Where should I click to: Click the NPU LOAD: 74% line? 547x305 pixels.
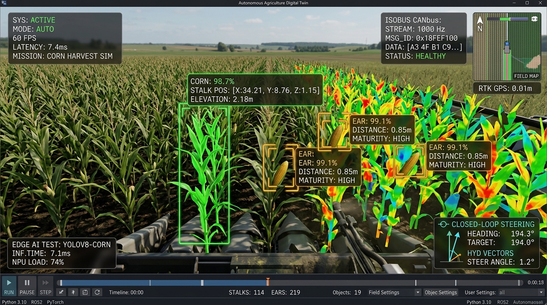click(x=38, y=262)
